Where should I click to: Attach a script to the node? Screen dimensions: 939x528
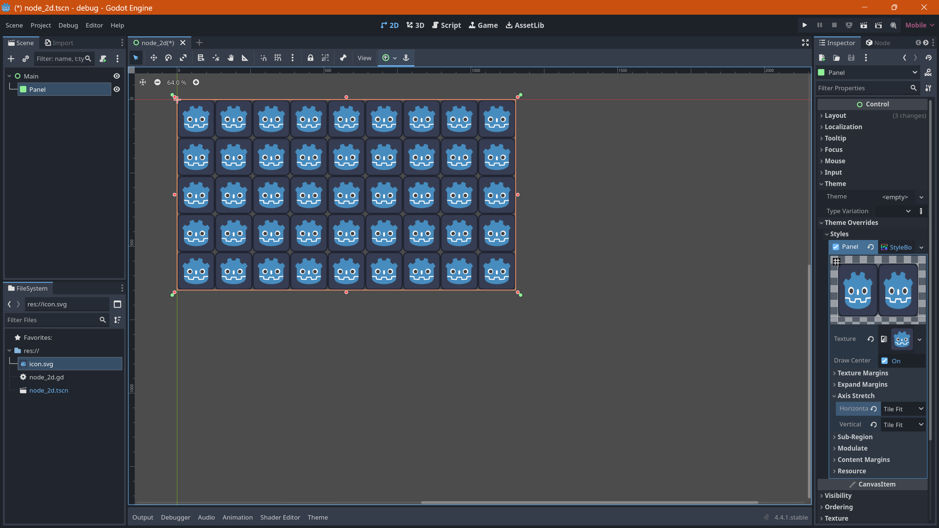pos(103,59)
